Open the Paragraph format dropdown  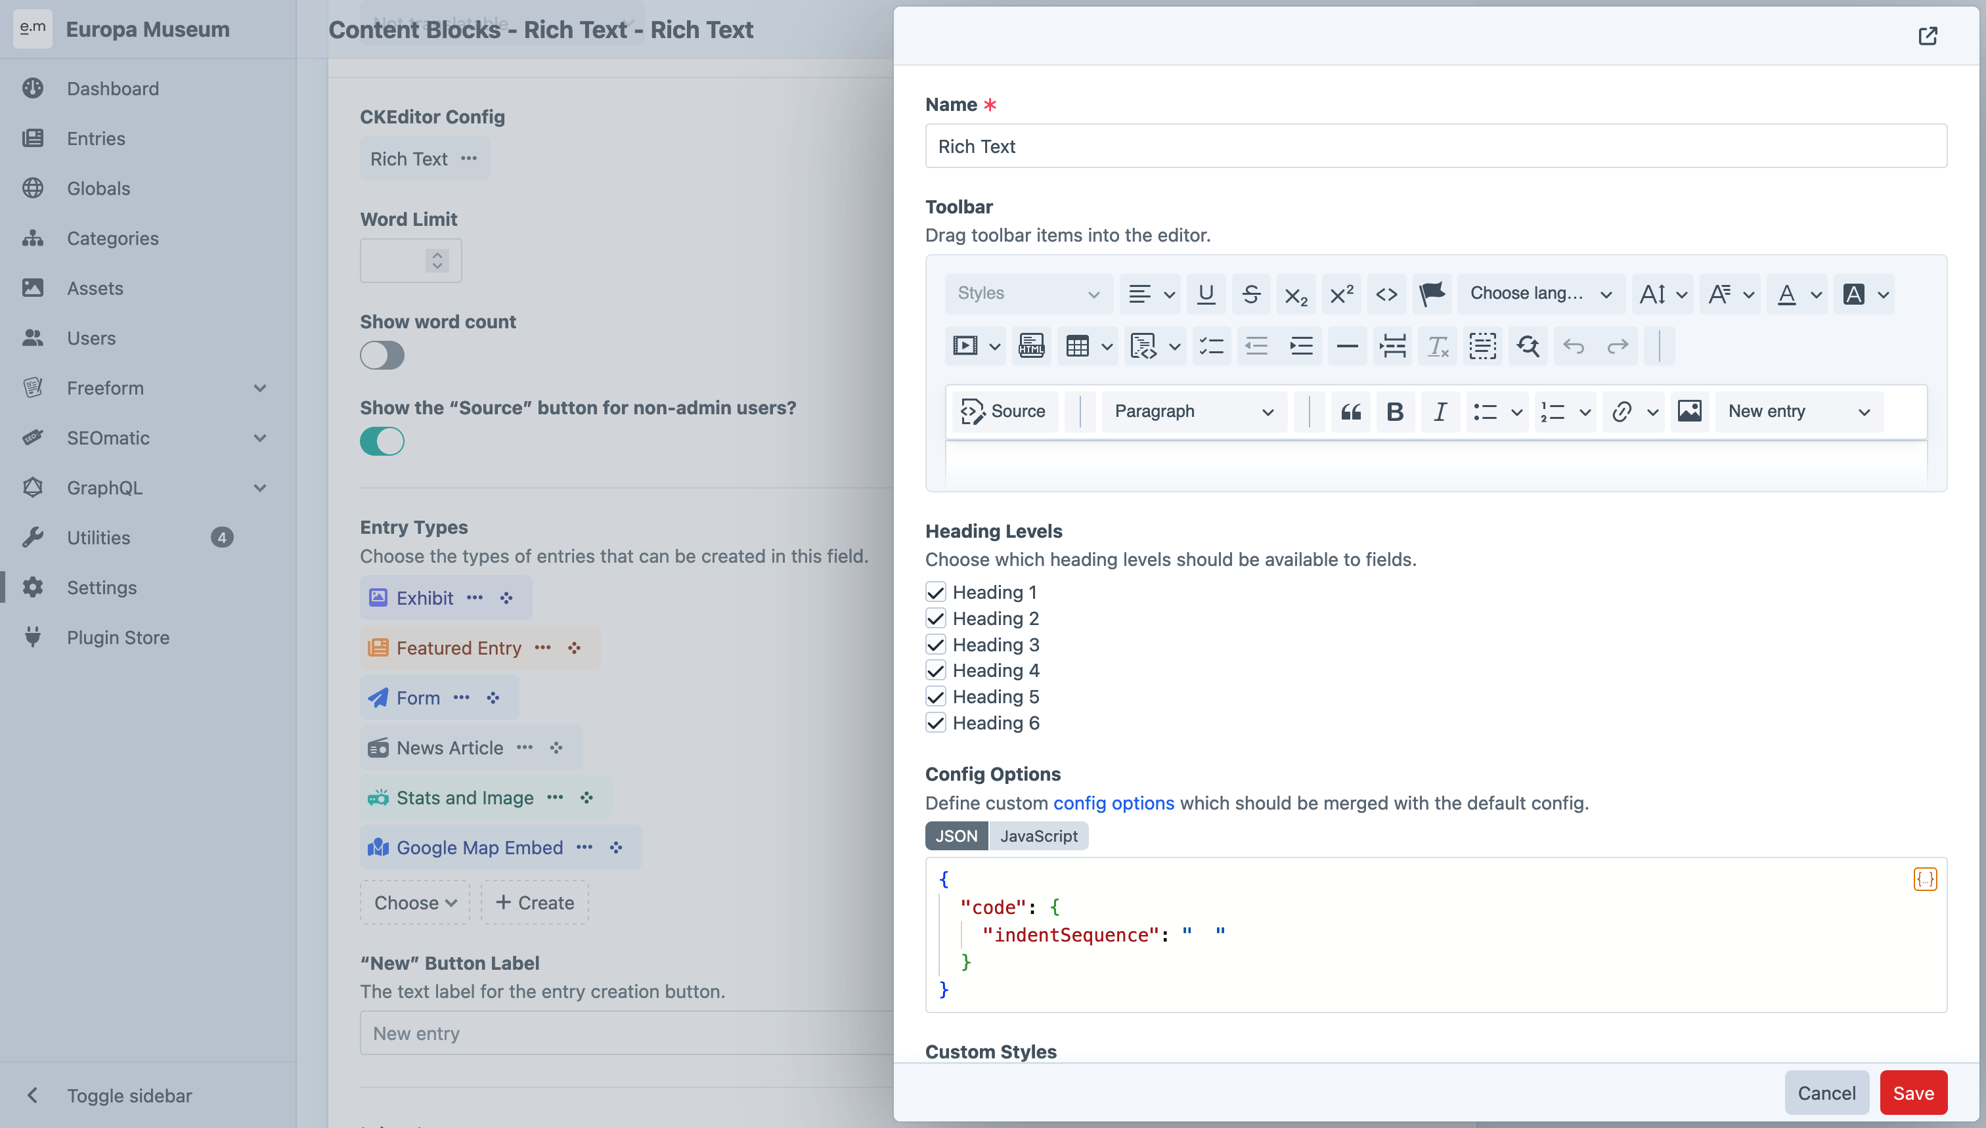coord(1191,410)
